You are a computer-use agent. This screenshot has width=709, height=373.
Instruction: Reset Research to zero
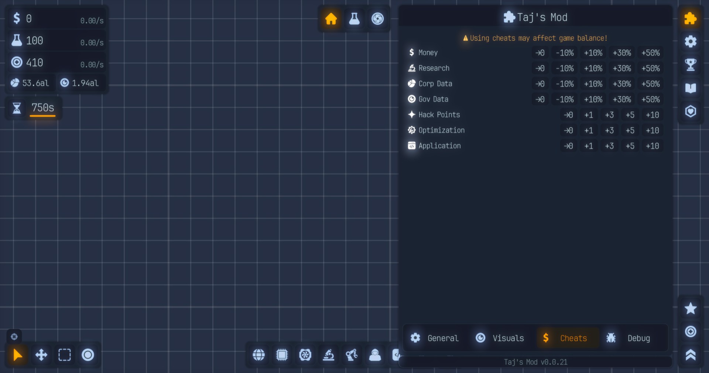(x=540, y=68)
